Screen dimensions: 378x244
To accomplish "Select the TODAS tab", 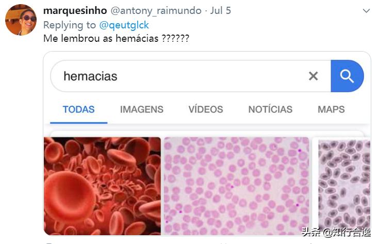I will click(x=78, y=109).
